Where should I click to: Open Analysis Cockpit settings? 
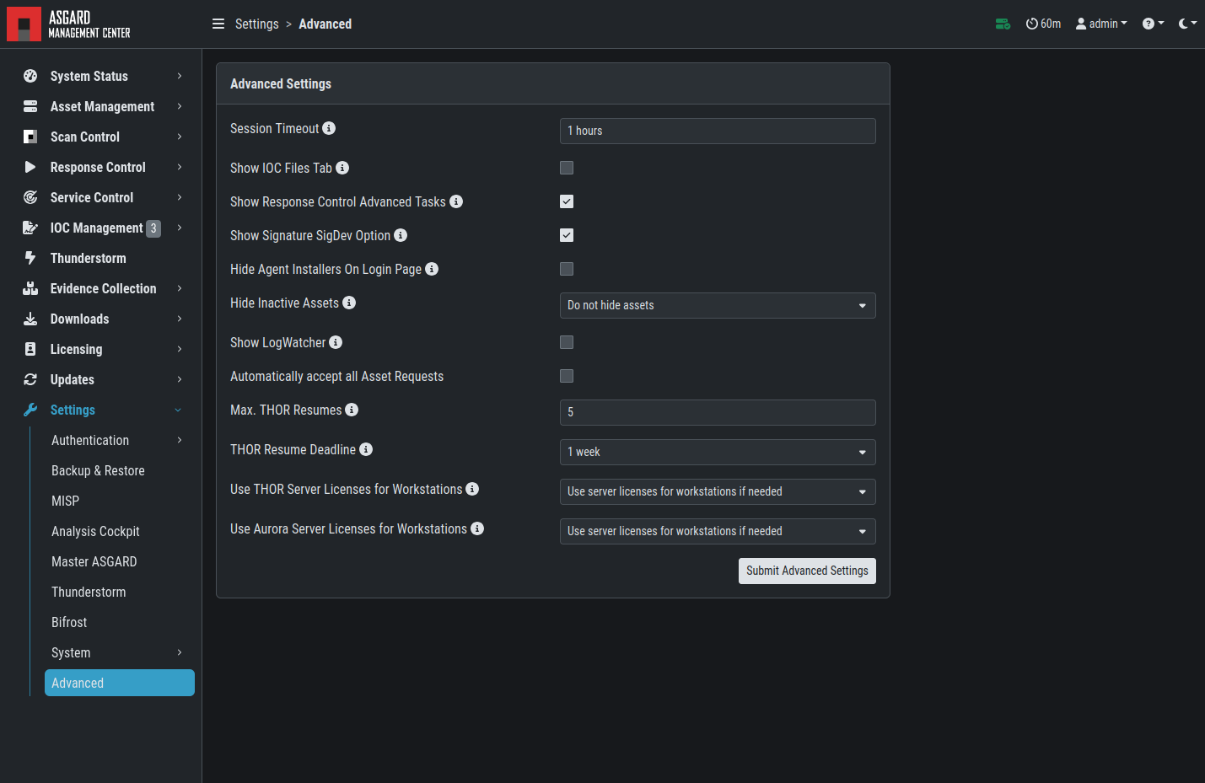95,531
